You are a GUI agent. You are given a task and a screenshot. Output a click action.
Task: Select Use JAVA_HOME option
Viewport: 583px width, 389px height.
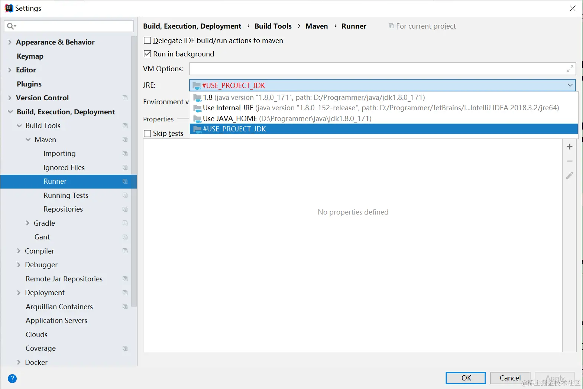pos(384,118)
